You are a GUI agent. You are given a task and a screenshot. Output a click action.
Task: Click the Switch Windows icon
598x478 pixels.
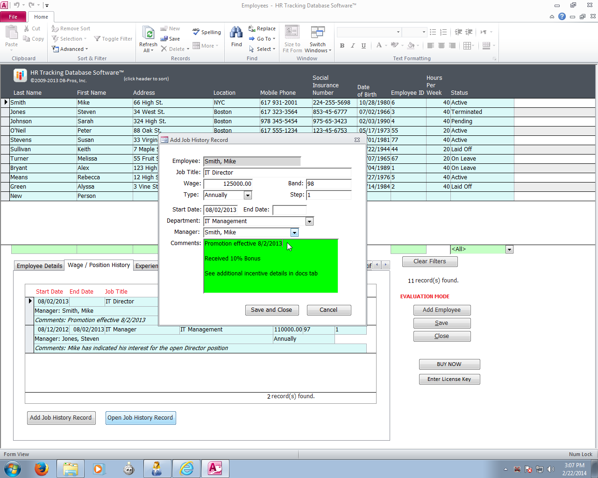(x=318, y=32)
